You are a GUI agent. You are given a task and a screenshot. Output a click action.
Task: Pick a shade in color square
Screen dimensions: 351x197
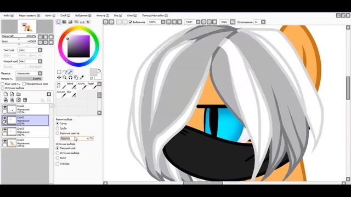click(78, 46)
